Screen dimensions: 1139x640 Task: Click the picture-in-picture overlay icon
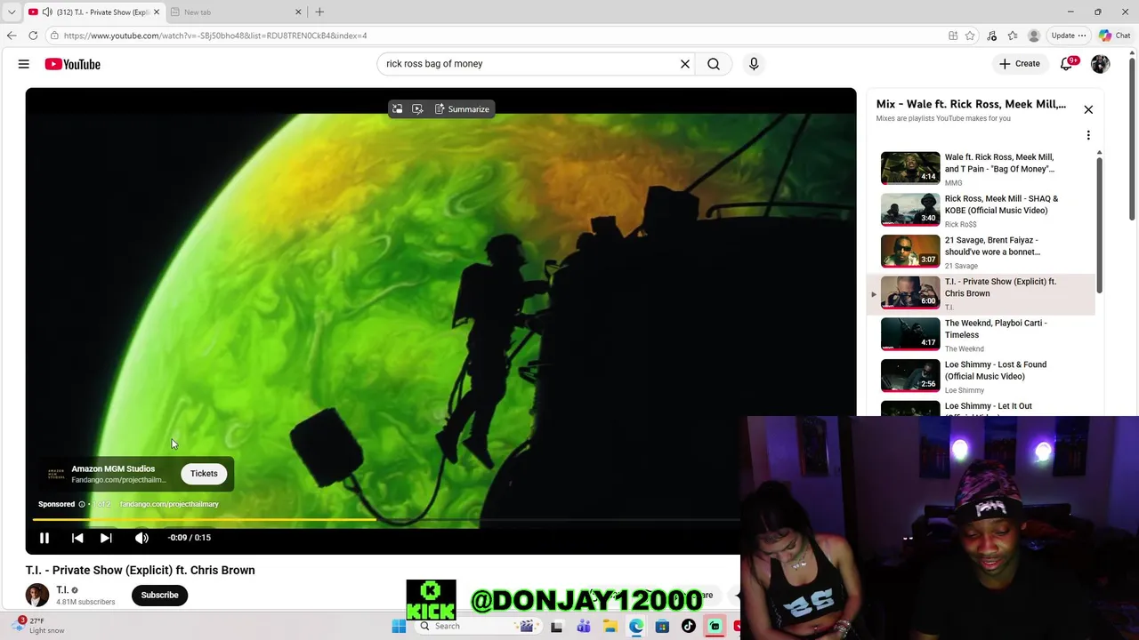pos(397,109)
